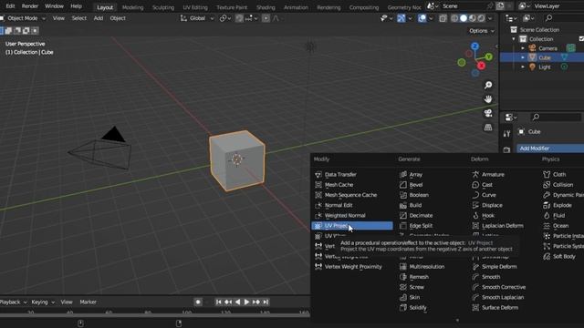Open the viewport Add menu
Viewport: 584px width, 328px height.
pos(99,18)
